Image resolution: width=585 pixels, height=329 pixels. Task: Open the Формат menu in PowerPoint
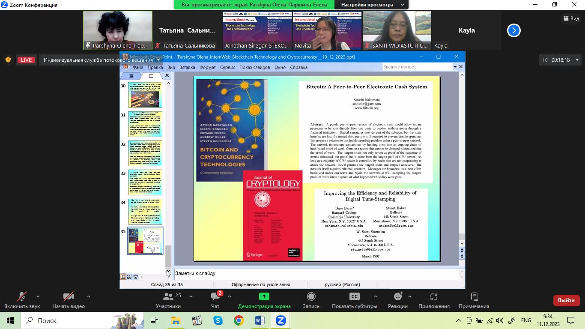[x=208, y=67]
